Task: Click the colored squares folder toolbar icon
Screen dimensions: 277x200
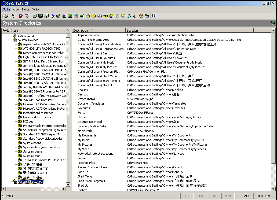Action: click(64, 16)
